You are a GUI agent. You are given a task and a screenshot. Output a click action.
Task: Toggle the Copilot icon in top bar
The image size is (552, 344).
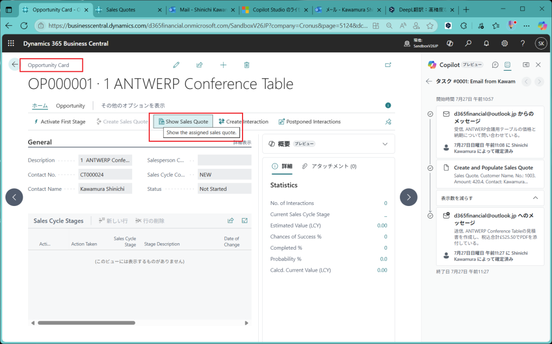[450, 43]
